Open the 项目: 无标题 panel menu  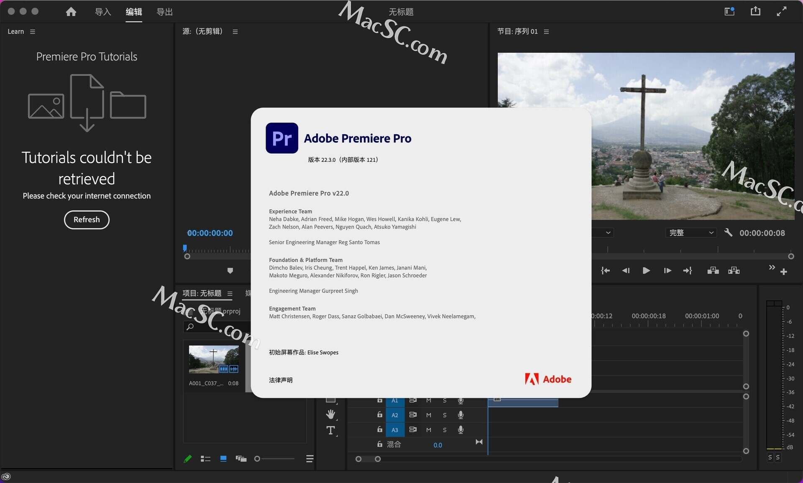pos(230,294)
